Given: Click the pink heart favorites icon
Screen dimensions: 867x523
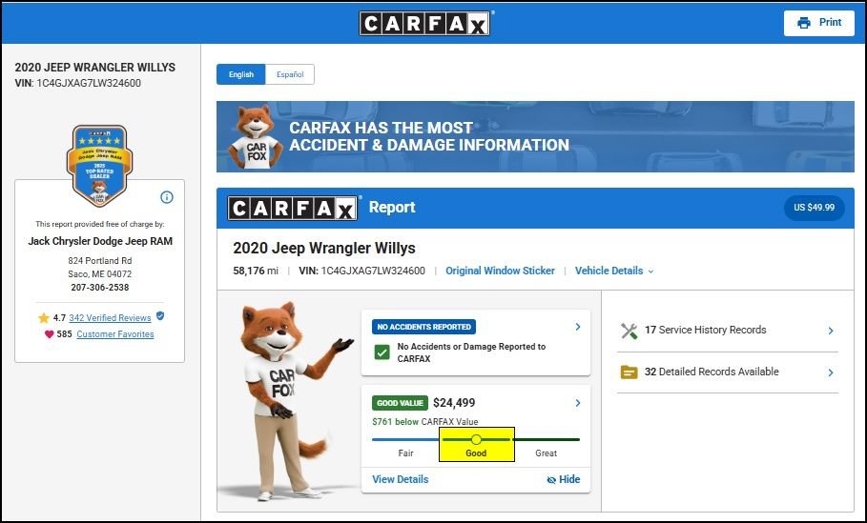Looking at the screenshot, I should click(x=50, y=334).
